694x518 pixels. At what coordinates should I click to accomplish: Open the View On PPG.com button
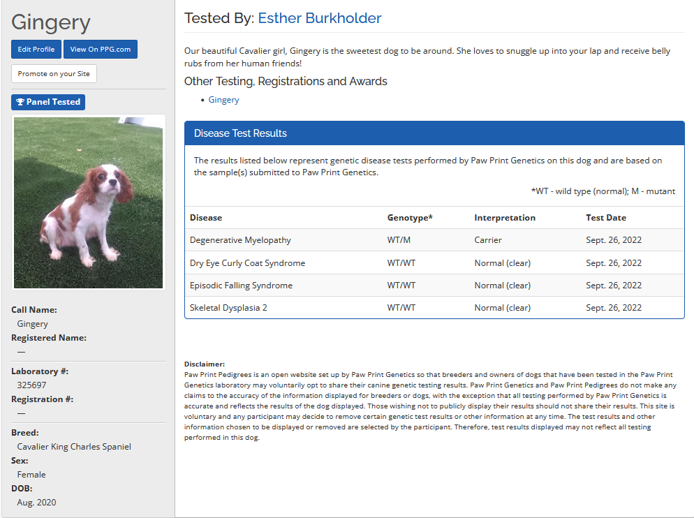click(x=101, y=50)
